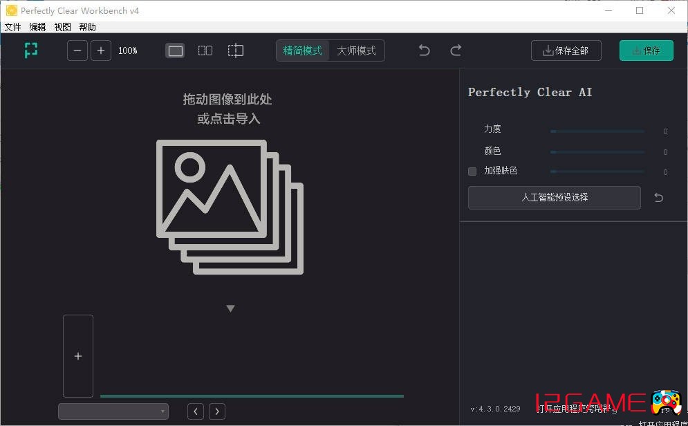Image resolution: width=688 pixels, height=426 pixels.
Task: Collapse filmstrip using the down triangle
Action: (x=231, y=308)
